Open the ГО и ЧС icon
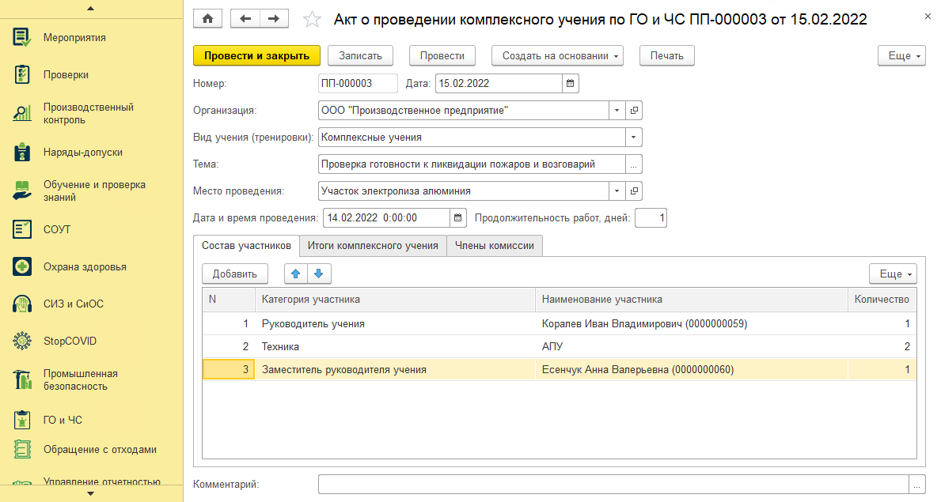 point(21,420)
